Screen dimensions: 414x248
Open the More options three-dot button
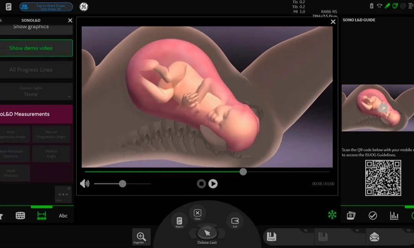[63, 194]
